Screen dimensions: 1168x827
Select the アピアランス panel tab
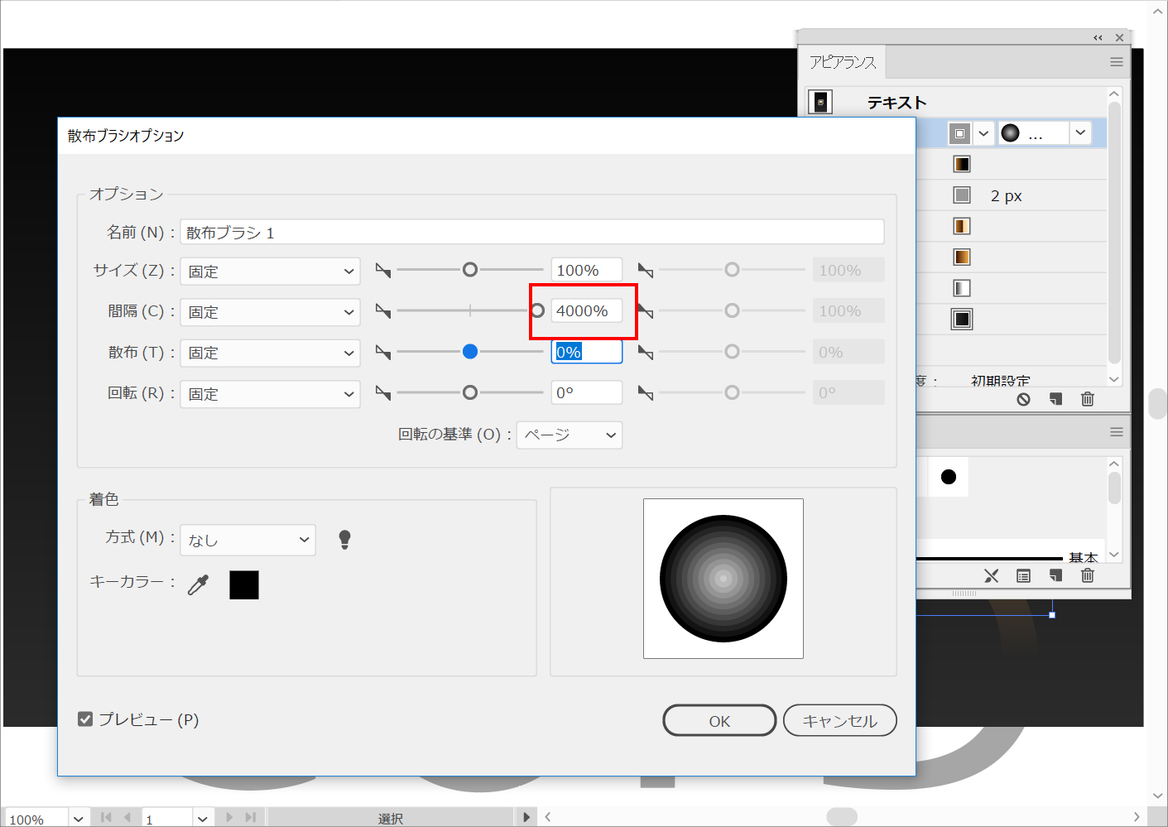pyautogui.click(x=843, y=63)
